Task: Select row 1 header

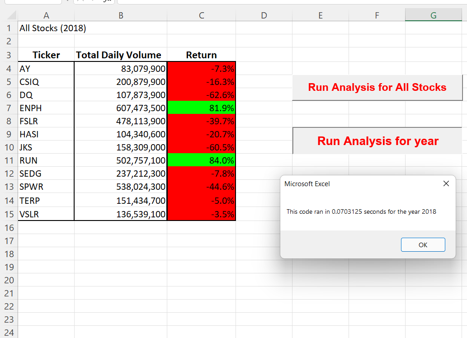Action: click(9, 28)
